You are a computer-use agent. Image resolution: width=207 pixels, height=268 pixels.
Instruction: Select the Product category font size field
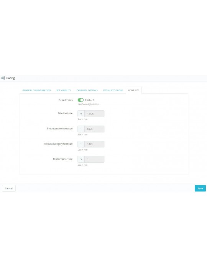[94, 144]
